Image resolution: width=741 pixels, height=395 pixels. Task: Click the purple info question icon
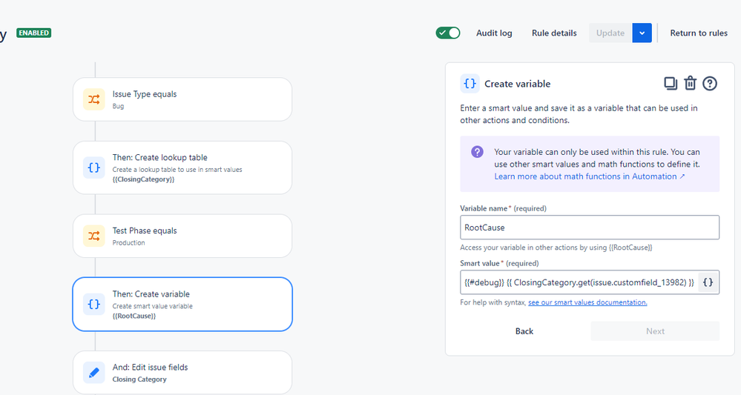coord(478,152)
